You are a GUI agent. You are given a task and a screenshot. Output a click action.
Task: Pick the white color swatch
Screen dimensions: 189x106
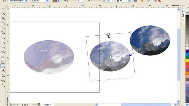coord(187,48)
